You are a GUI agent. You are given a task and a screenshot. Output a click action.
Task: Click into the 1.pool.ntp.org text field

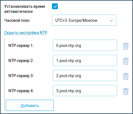pos(85,60)
